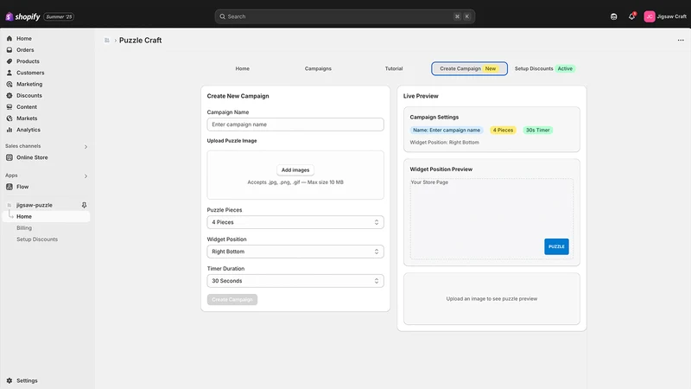This screenshot has height=389, width=691.
Task: Open the Timer Duration dropdown
Action: point(295,281)
